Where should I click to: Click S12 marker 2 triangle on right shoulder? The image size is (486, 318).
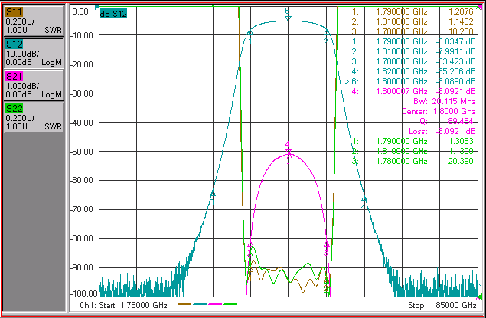coord(326,32)
